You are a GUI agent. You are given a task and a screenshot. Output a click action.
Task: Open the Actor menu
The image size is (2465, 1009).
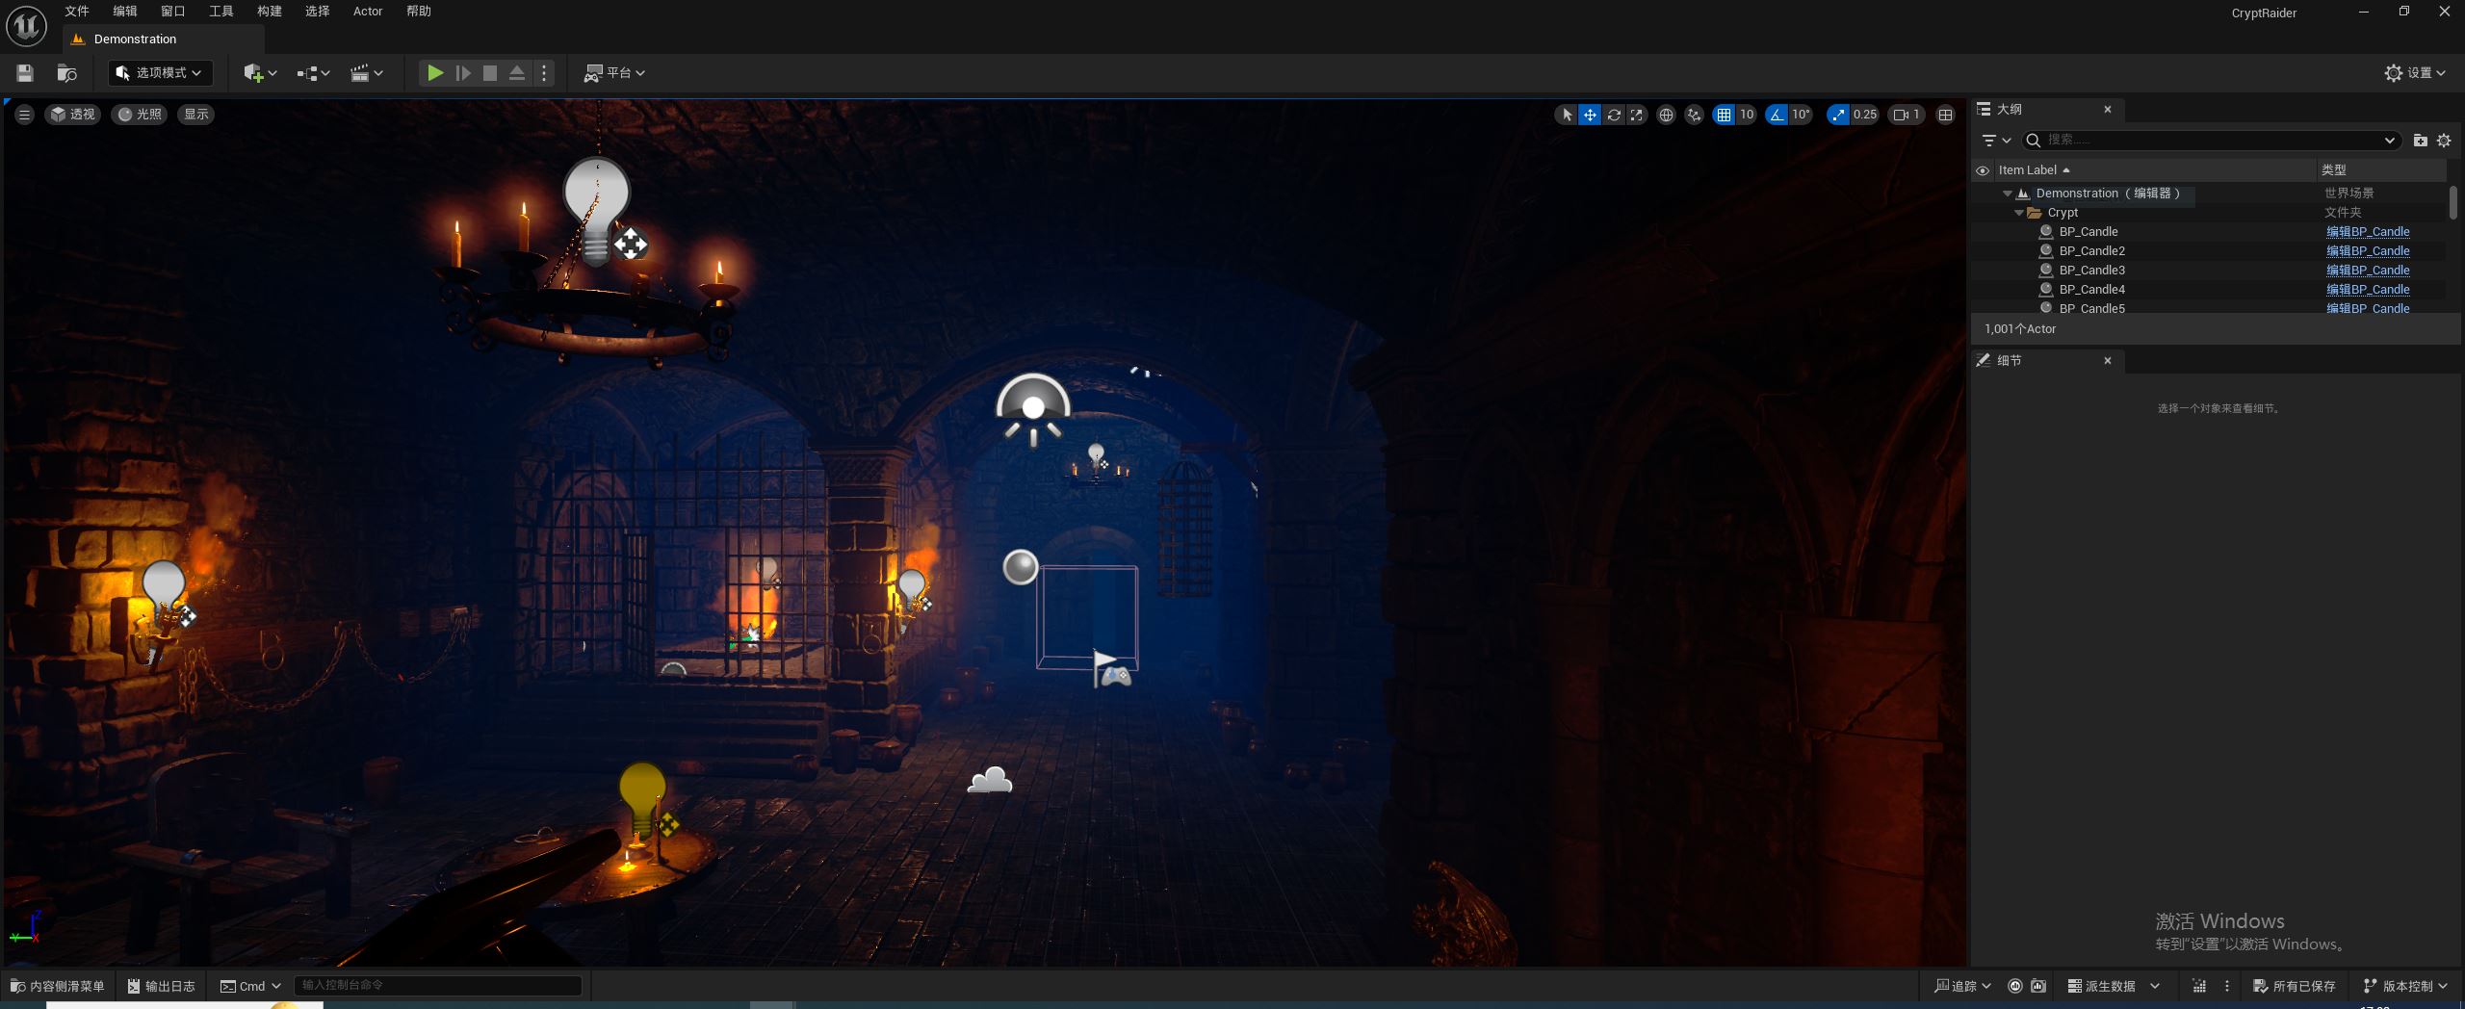point(368,12)
